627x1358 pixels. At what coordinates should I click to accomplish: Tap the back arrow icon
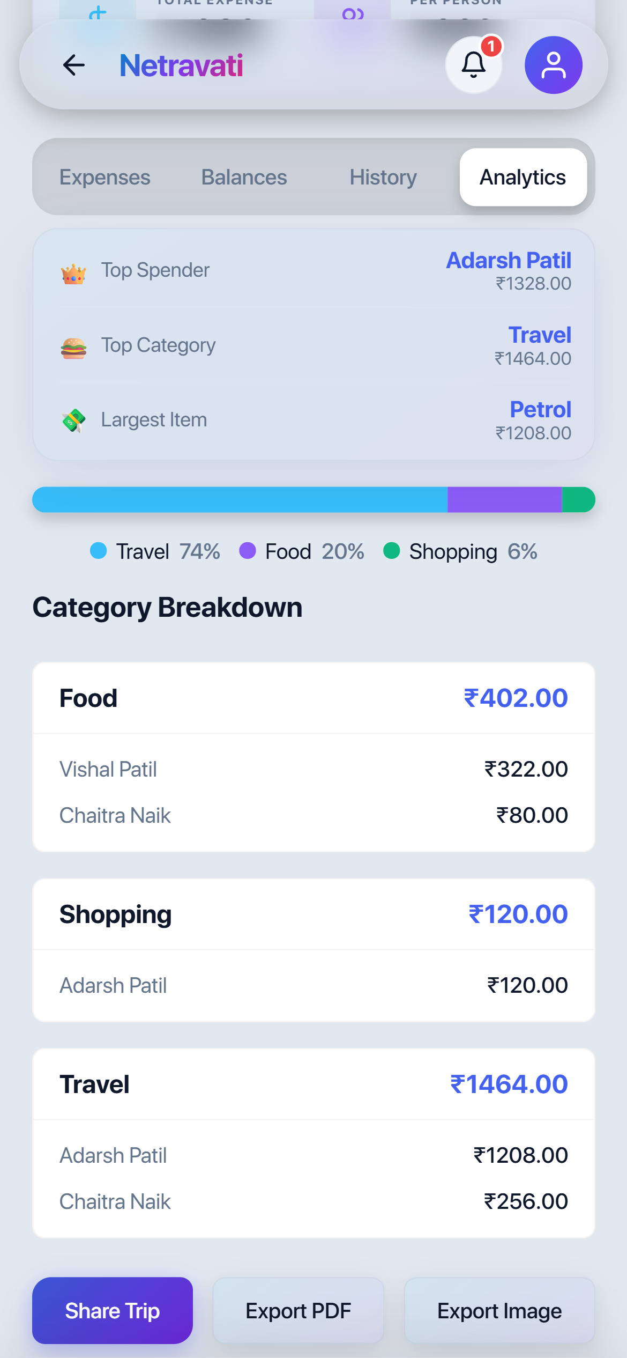[x=74, y=65]
